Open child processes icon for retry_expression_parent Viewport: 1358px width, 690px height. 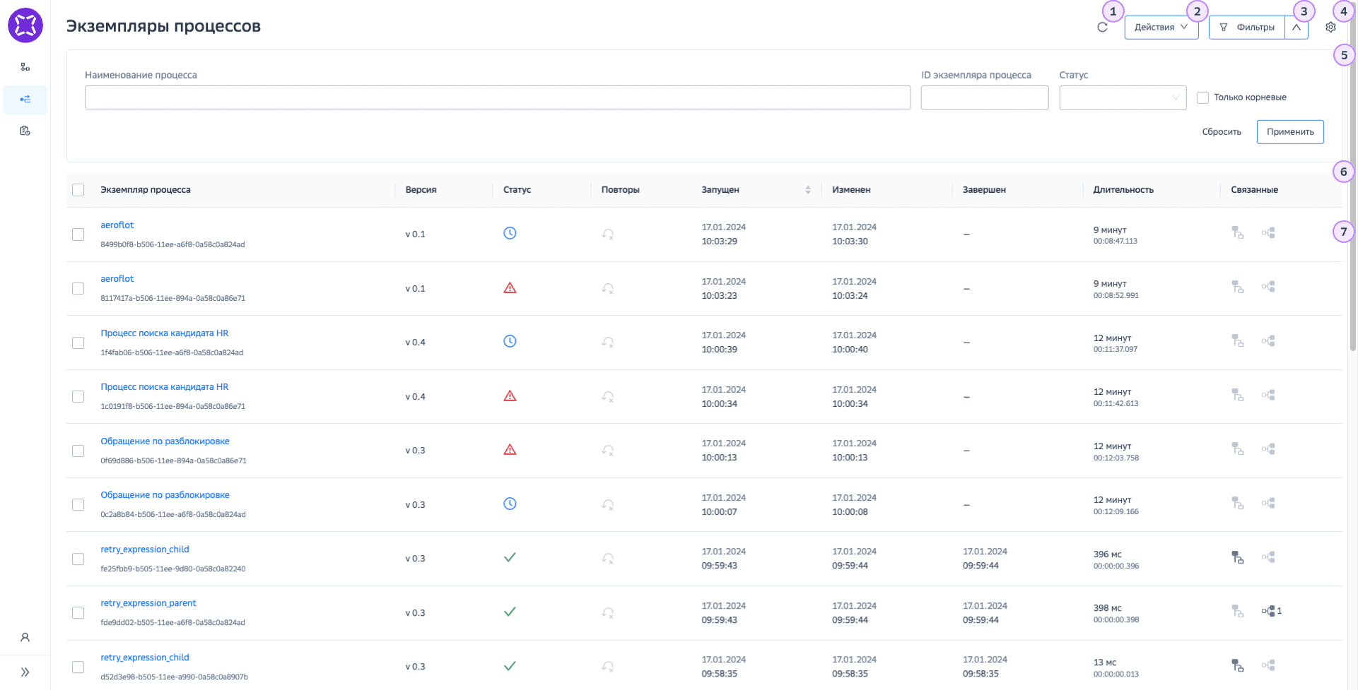tap(1269, 611)
